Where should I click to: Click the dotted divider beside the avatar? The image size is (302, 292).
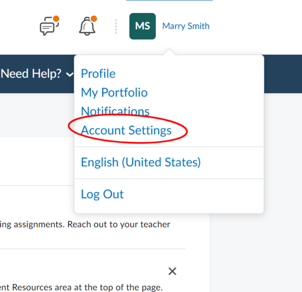click(116, 27)
